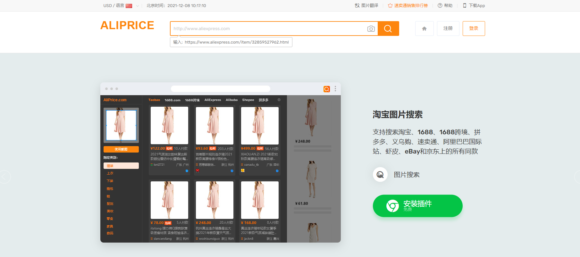Select Taobao tab in screenshot
The width and height of the screenshot is (580, 257).
coord(154,100)
